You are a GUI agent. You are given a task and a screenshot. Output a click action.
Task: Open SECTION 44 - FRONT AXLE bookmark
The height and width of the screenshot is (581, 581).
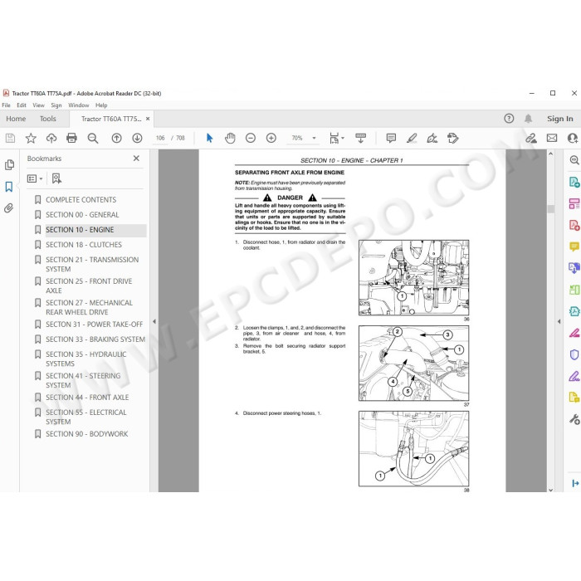point(87,398)
